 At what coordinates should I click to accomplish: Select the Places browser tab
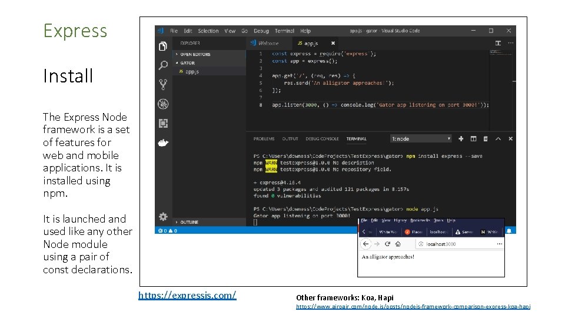click(414, 232)
